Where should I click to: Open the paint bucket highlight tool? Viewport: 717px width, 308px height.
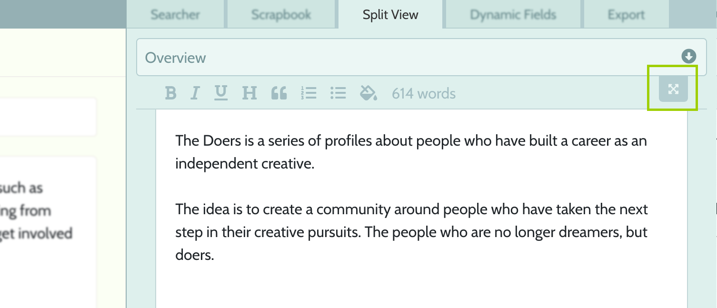pyautogui.click(x=368, y=93)
